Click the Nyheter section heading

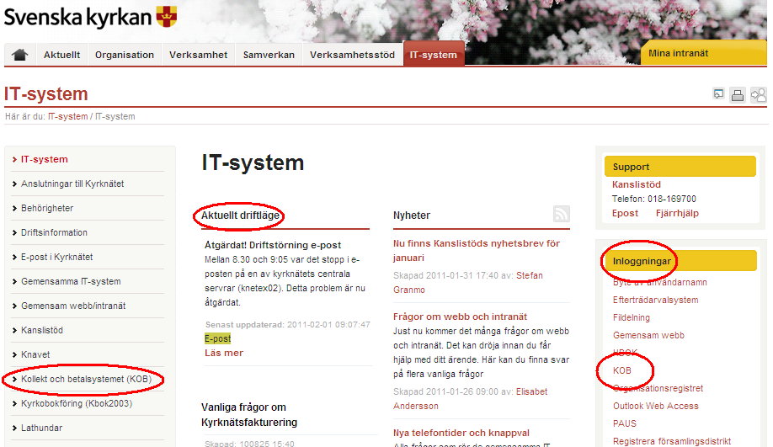tap(412, 216)
